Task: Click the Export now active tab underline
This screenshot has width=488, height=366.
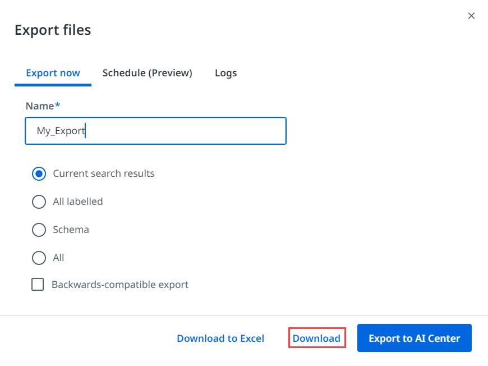Action: pos(53,84)
